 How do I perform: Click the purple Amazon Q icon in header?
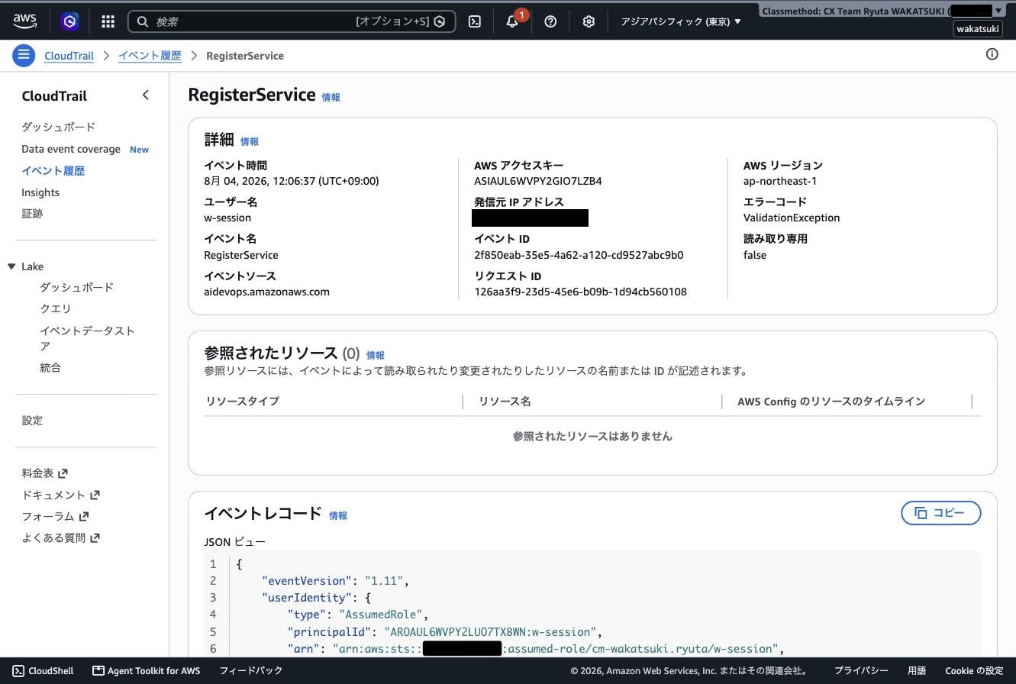[x=69, y=21]
